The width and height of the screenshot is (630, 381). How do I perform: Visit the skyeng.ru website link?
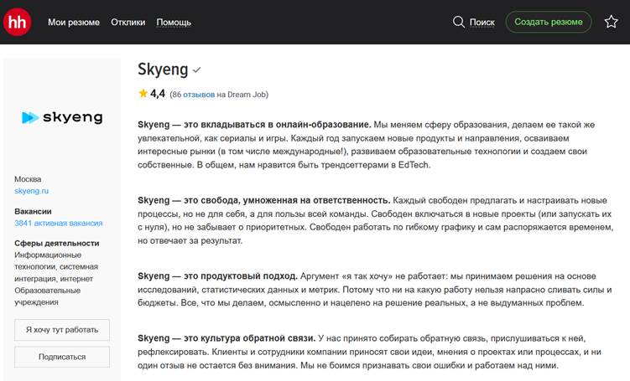33,191
